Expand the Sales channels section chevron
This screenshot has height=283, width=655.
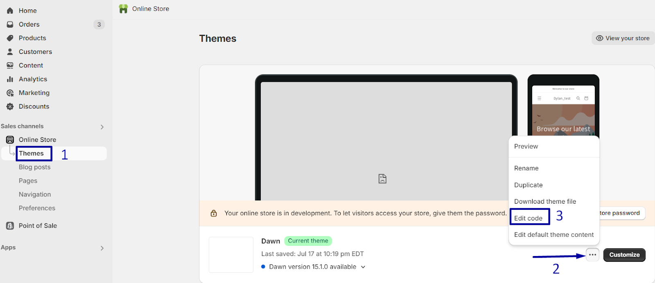pos(102,127)
